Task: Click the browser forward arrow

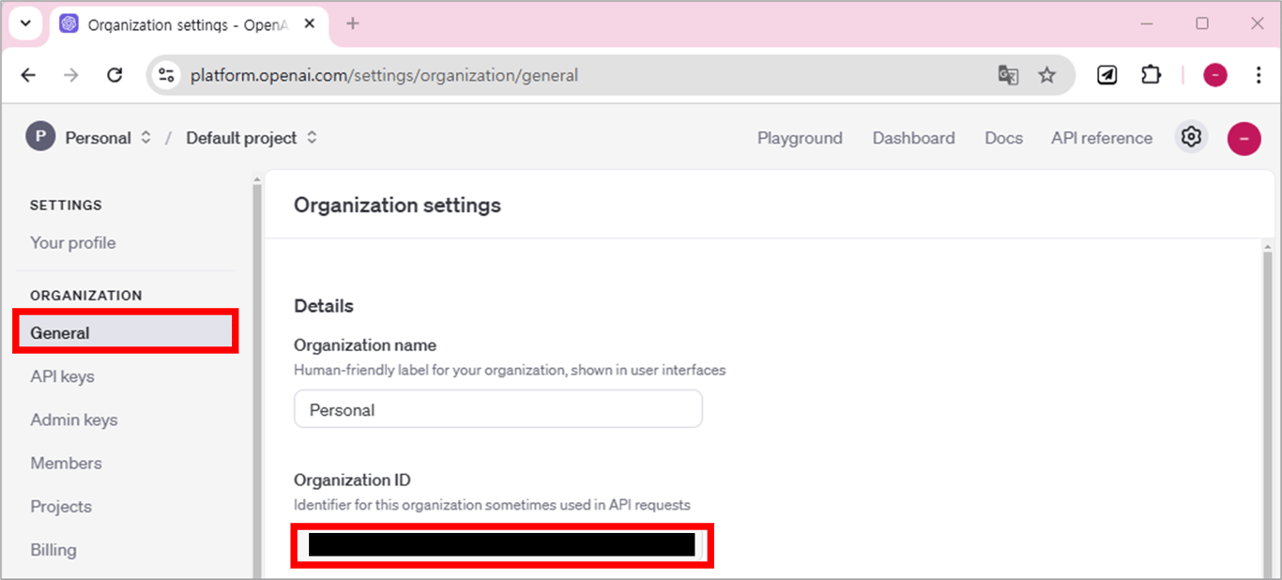Action: point(71,75)
